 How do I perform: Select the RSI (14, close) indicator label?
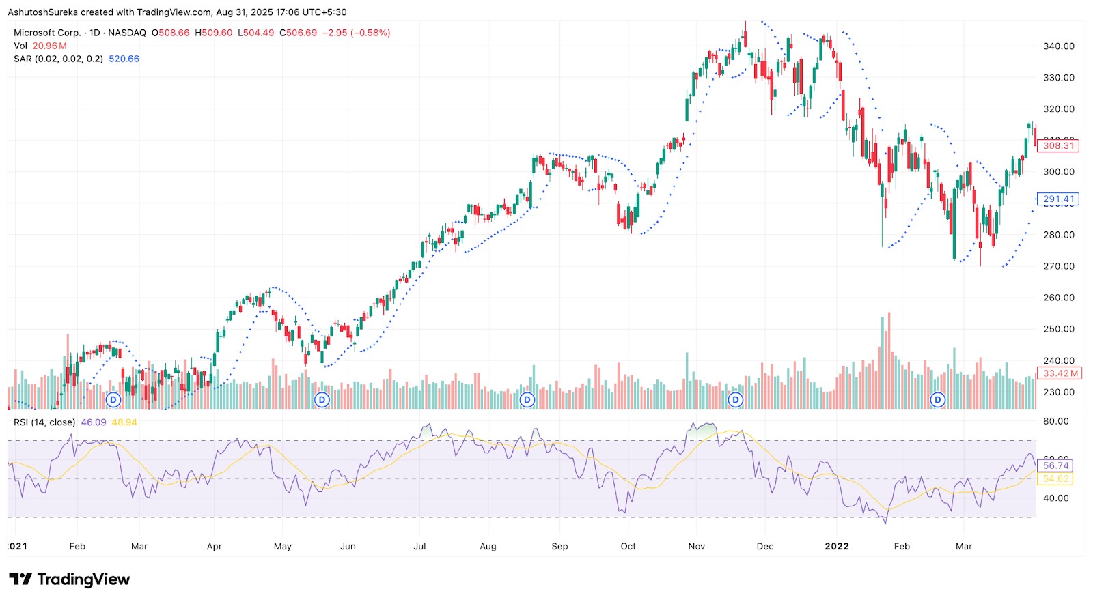[x=44, y=422]
